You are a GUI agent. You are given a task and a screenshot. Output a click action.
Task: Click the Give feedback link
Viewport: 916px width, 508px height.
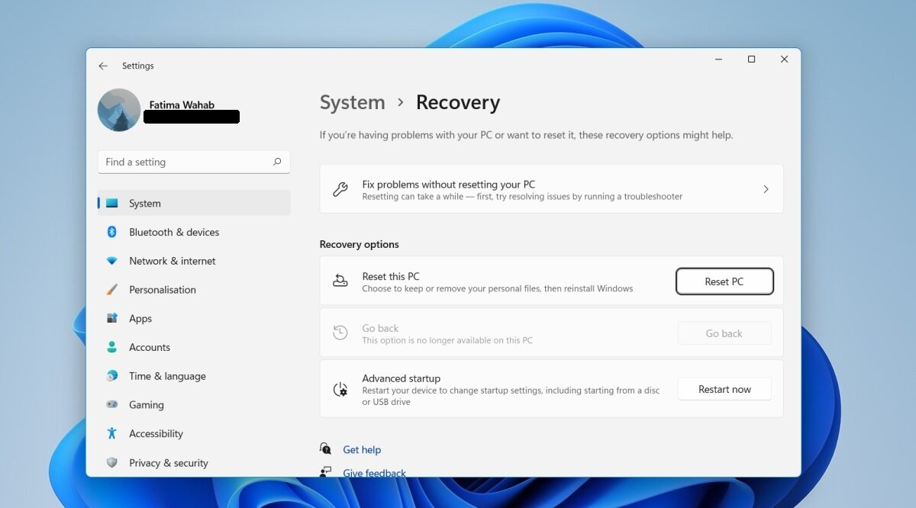coord(373,473)
